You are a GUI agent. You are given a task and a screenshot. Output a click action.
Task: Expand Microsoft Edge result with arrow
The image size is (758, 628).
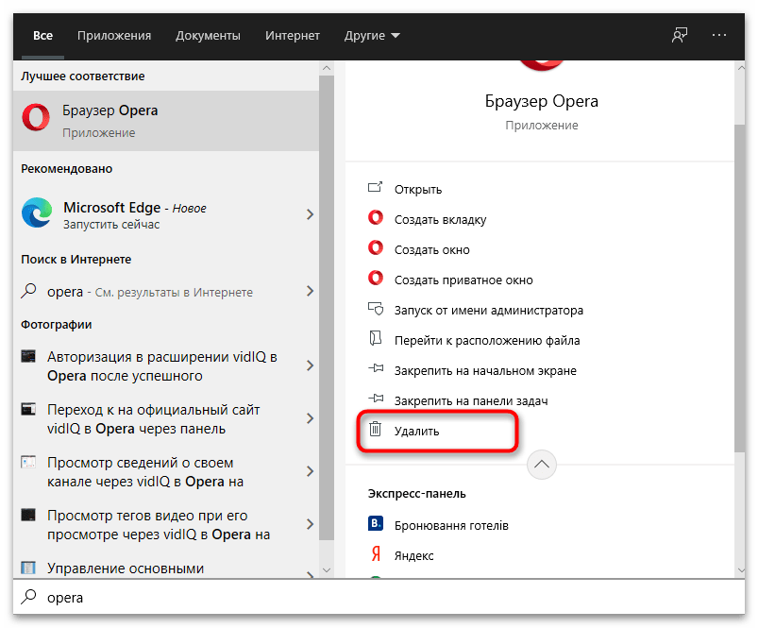pyautogui.click(x=310, y=215)
